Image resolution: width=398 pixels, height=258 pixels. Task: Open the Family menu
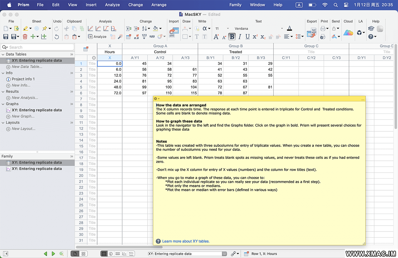tap(235, 5)
